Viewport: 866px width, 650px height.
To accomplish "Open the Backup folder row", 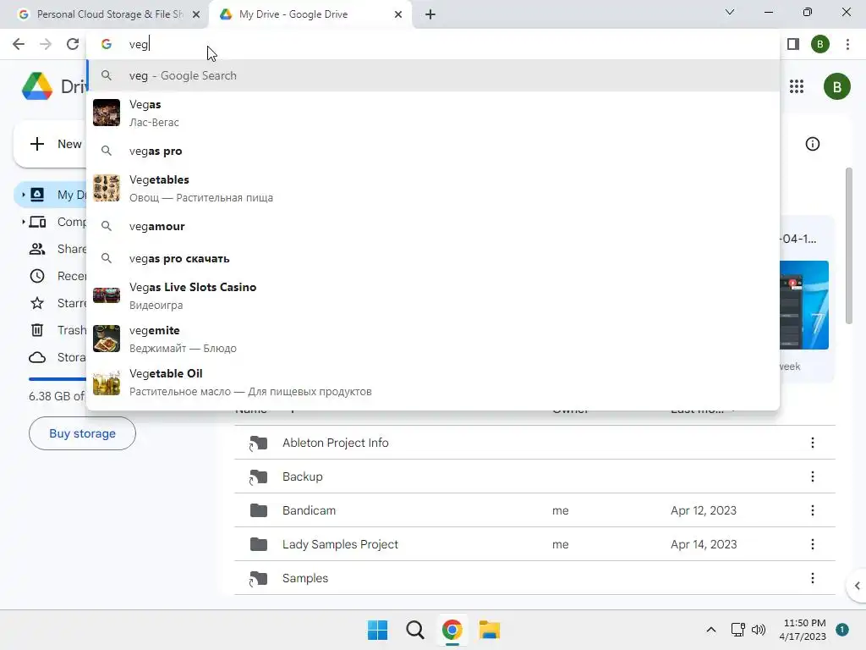I will (x=534, y=476).
